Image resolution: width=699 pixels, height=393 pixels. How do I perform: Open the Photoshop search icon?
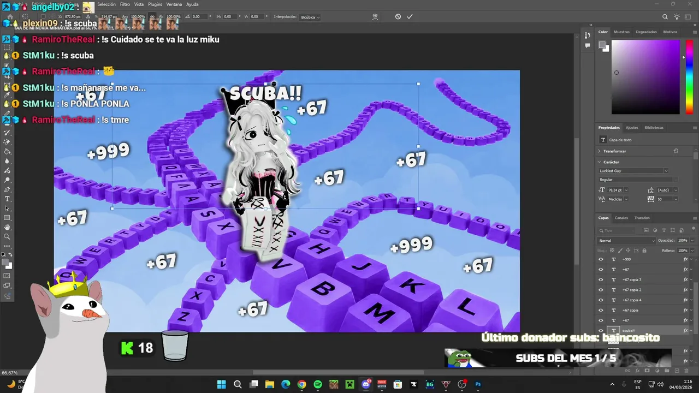[x=665, y=17]
